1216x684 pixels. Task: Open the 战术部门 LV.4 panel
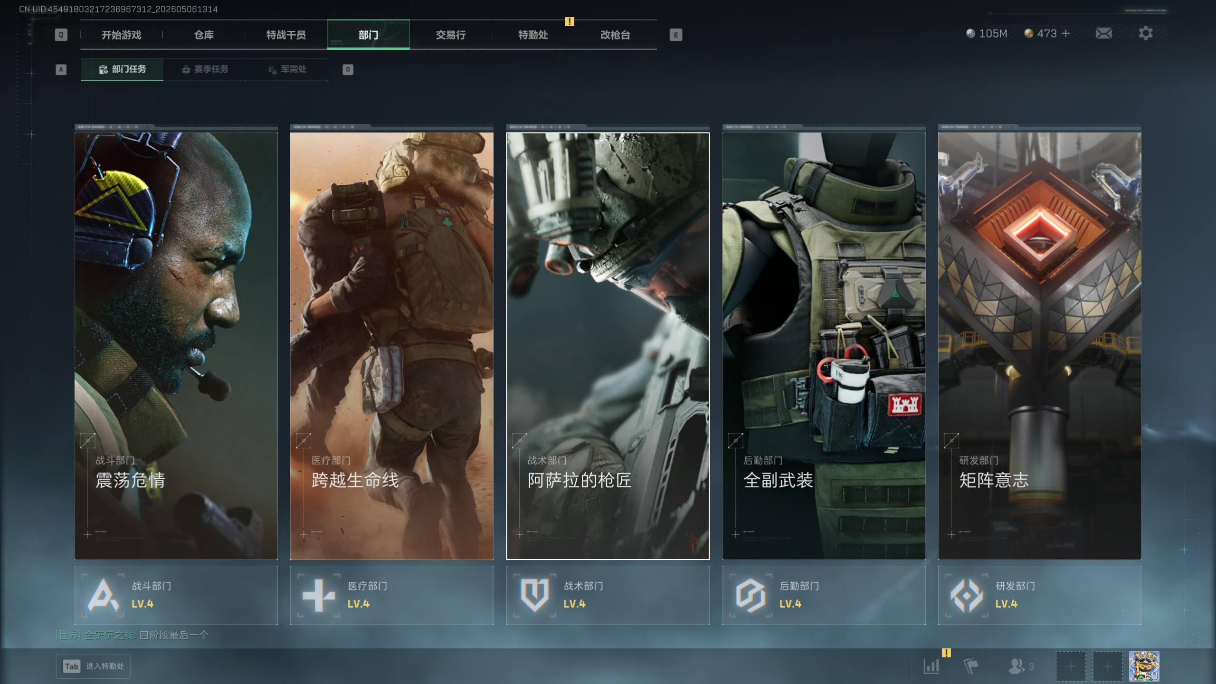click(x=608, y=595)
